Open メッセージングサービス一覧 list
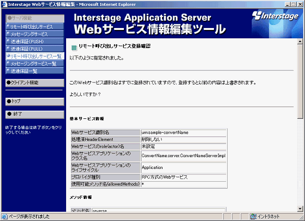 pos(35,63)
